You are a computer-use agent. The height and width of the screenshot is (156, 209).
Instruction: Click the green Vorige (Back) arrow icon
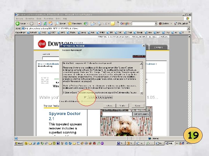(x=18, y=24)
